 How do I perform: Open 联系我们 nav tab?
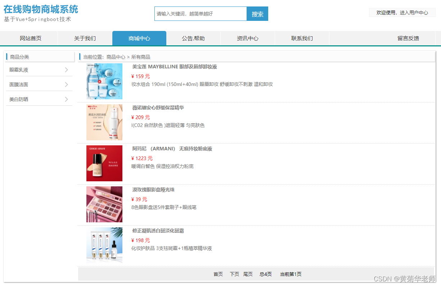tap(302, 38)
